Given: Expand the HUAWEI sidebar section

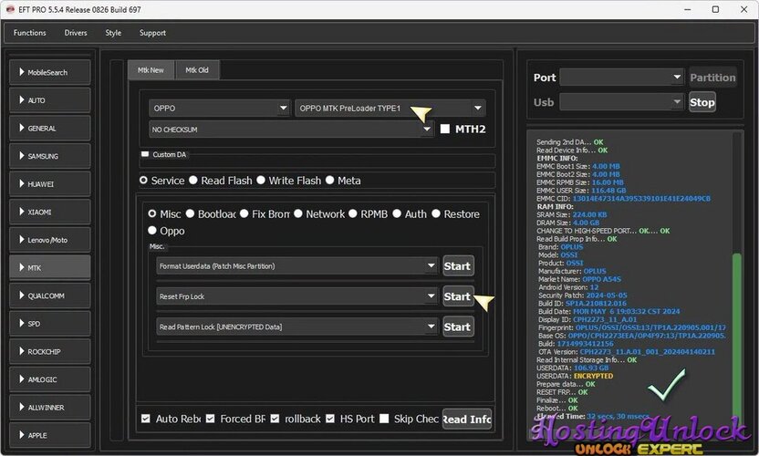Looking at the screenshot, I should tap(49, 184).
